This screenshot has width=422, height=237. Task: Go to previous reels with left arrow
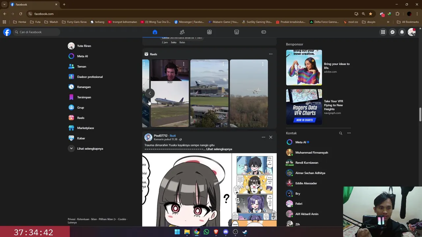[x=149, y=93]
